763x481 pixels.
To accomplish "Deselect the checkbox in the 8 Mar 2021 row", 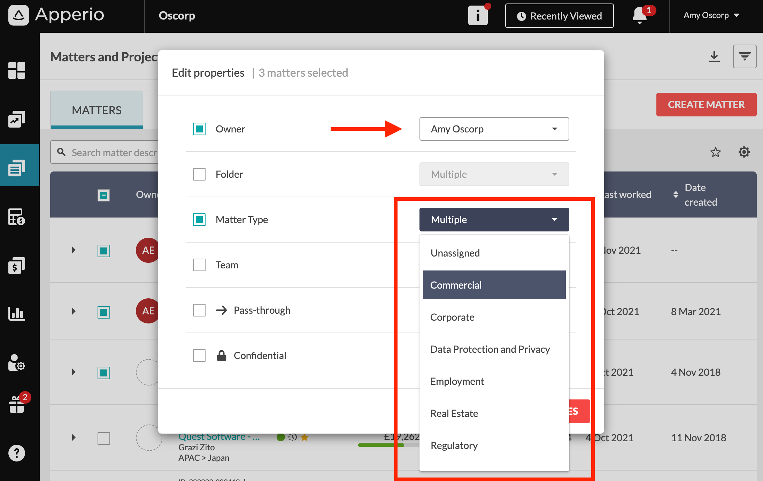I will pyautogui.click(x=104, y=312).
